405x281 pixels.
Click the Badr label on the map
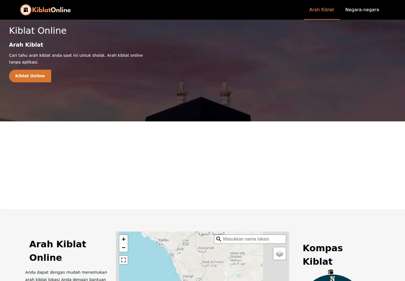click(x=180, y=249)
